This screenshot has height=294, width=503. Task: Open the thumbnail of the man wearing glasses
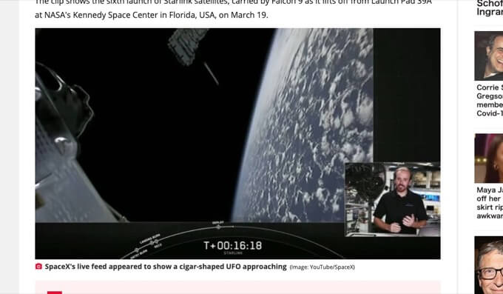coord(488,265)
